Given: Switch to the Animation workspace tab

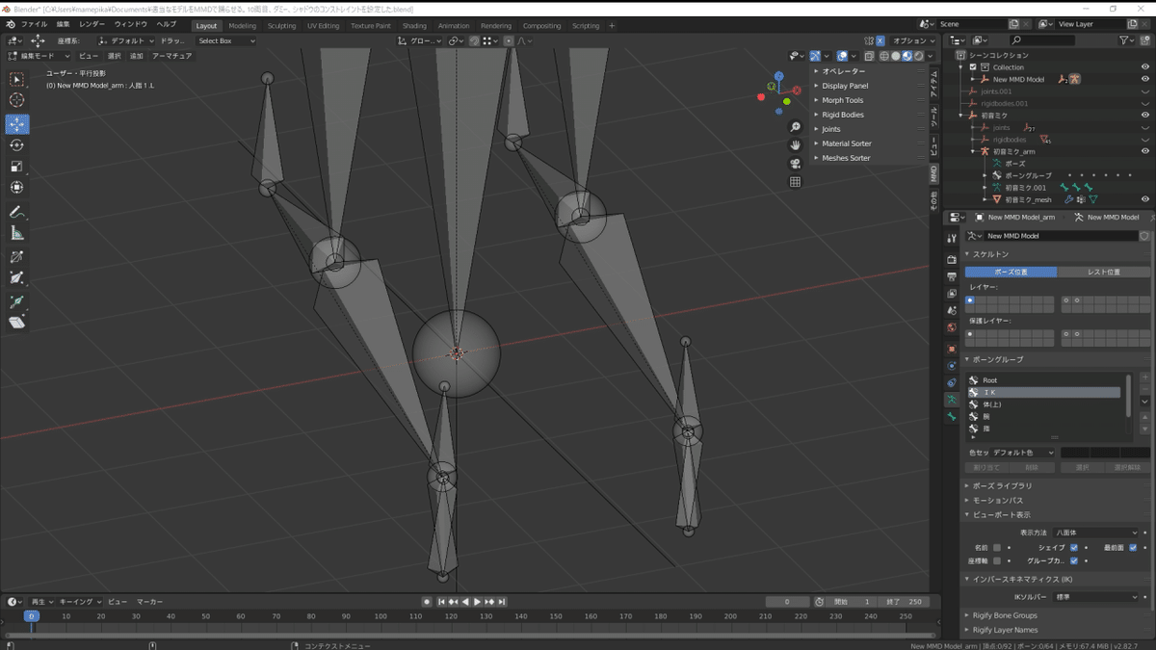Looking at the screenshot, I should coord(454,26).
